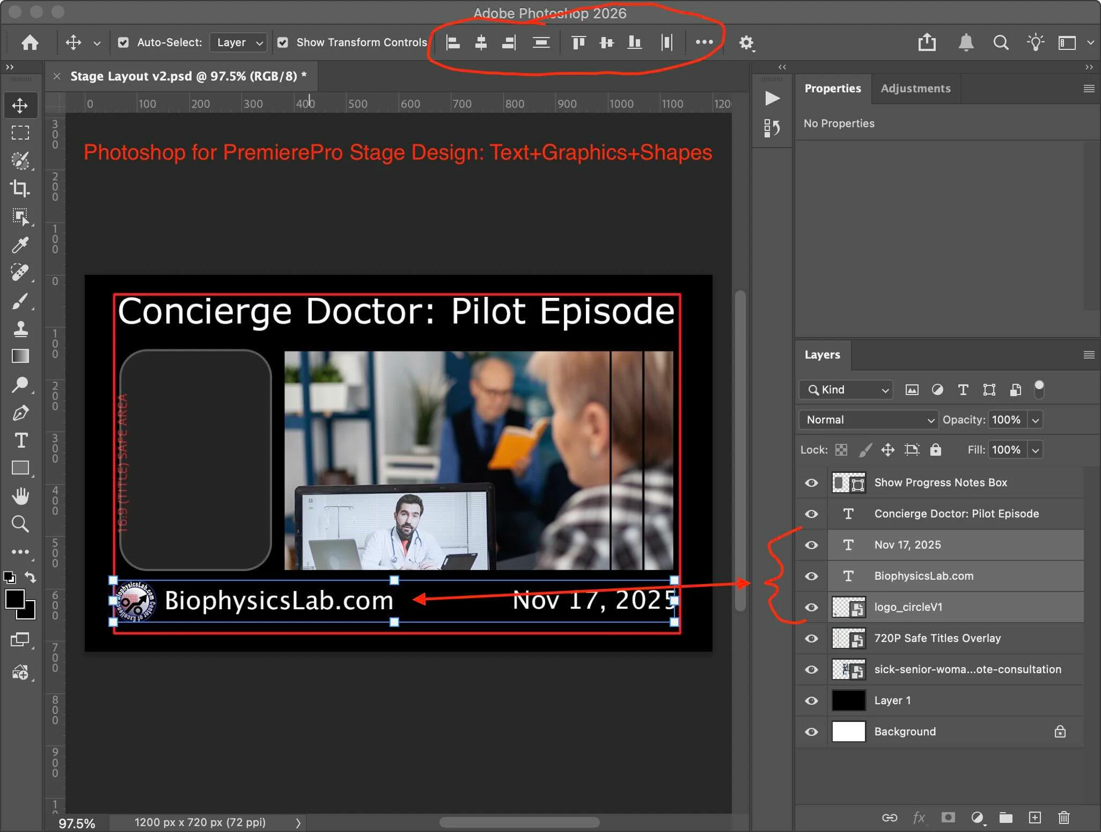Click the 97.5% zoom level field
The width and height of the screenshot is (1101, 832).
(77, 823)
